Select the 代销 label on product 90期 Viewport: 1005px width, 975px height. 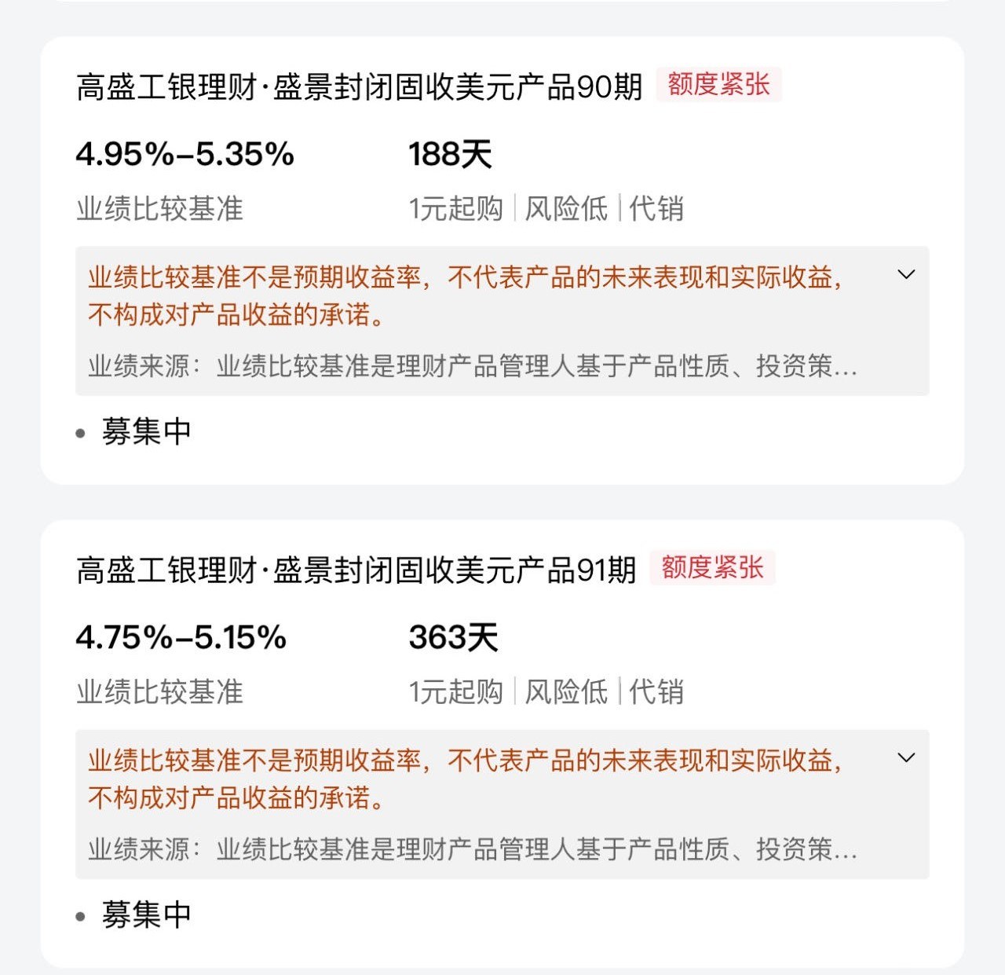(x=658, y=208)
